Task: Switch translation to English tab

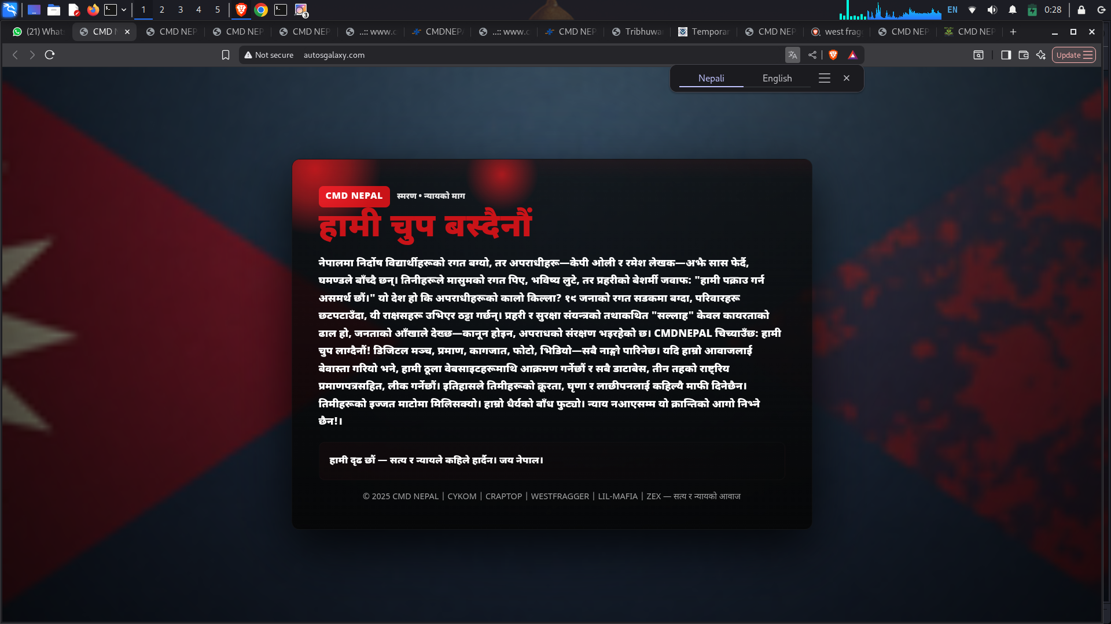Action: [777, 79]
